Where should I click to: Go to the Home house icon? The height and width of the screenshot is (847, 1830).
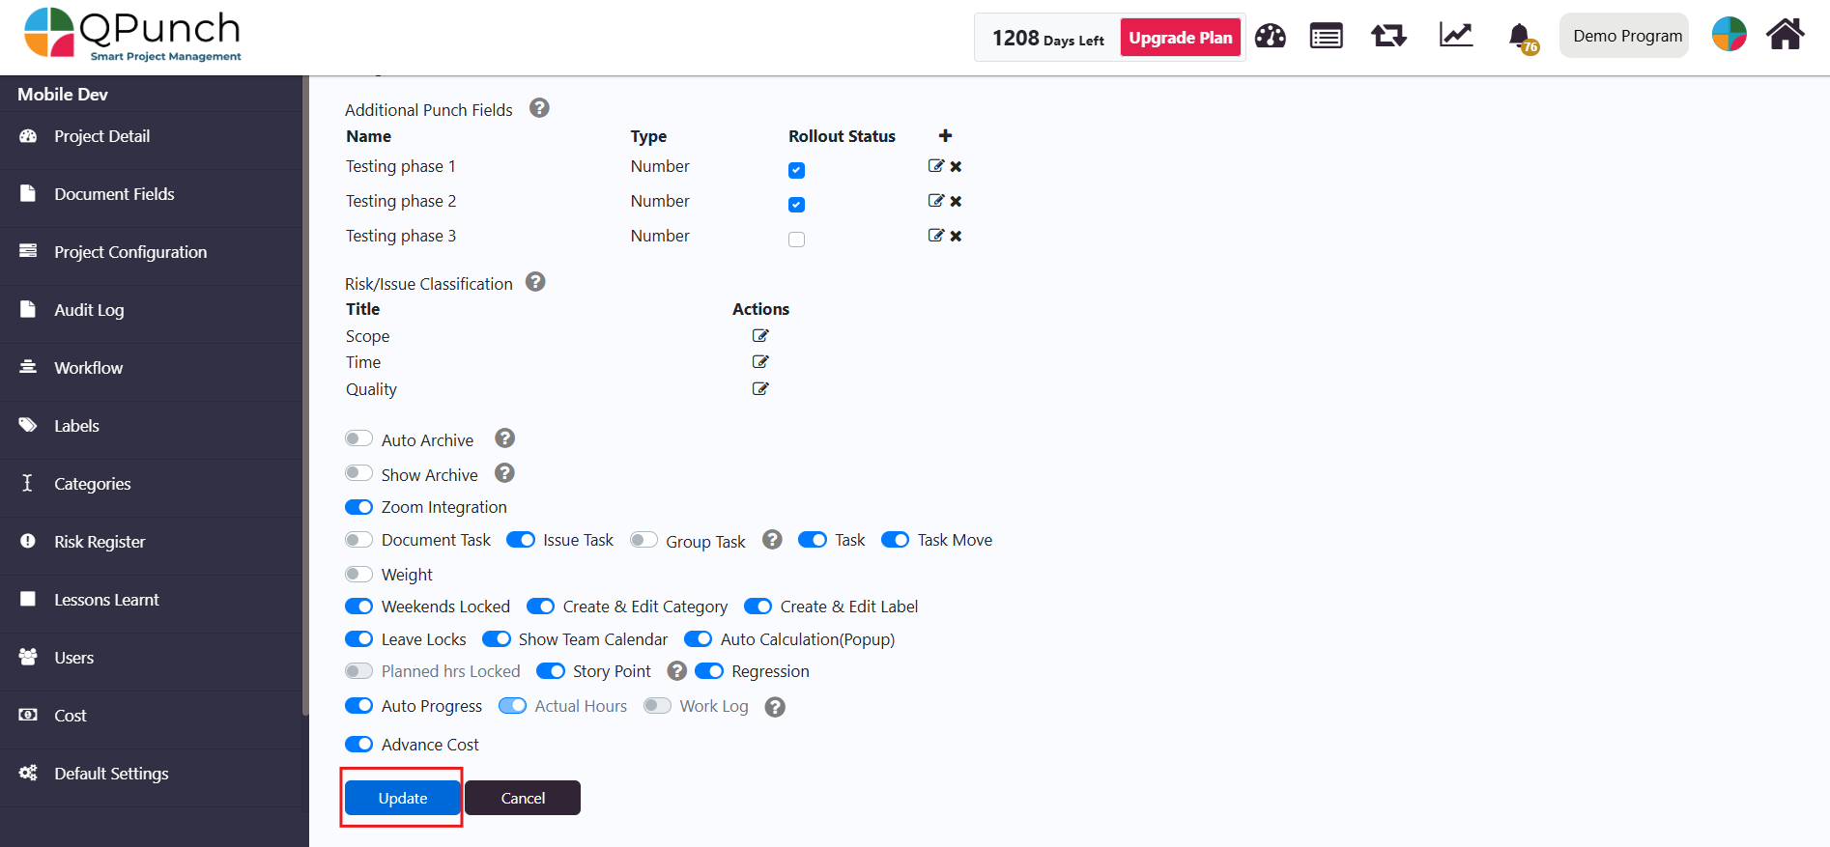(1785, 35)
